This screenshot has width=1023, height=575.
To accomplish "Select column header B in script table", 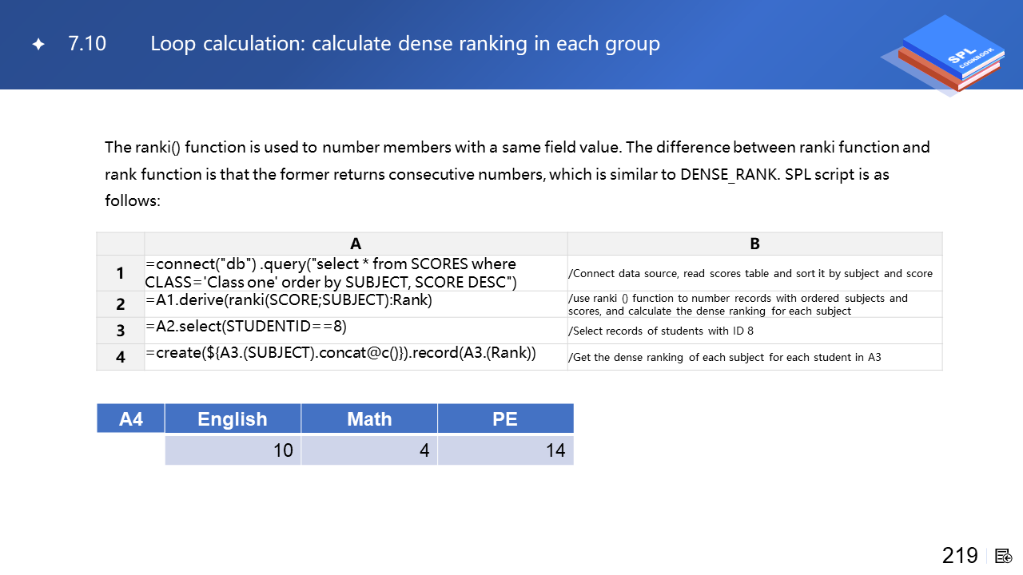I will pyautogui.click(x=754, y=244).
